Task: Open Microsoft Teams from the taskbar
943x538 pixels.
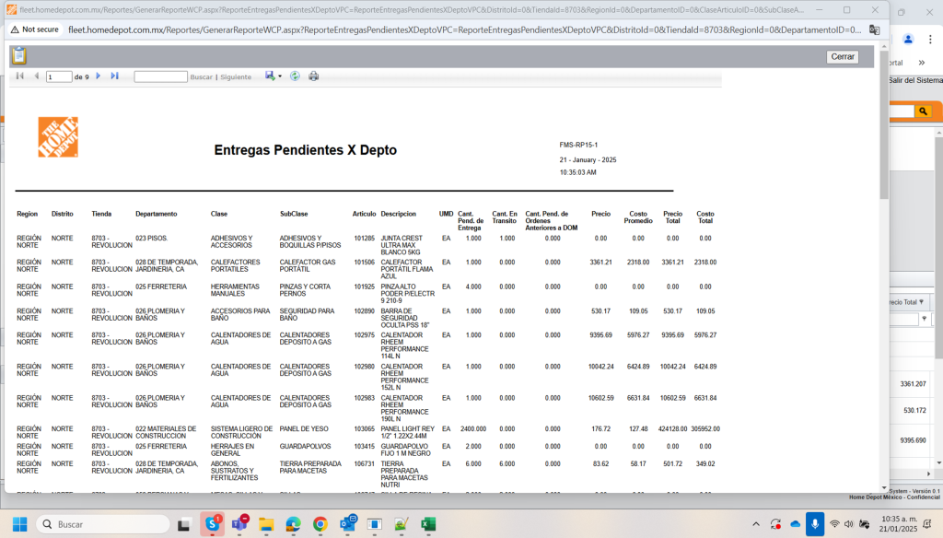Action: (239, 524)
